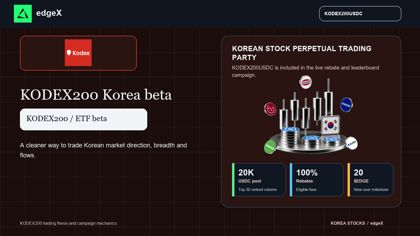Click the KOREA STOCKS footer label
This screenshot has height=236, width=420.
click(348, 223)
